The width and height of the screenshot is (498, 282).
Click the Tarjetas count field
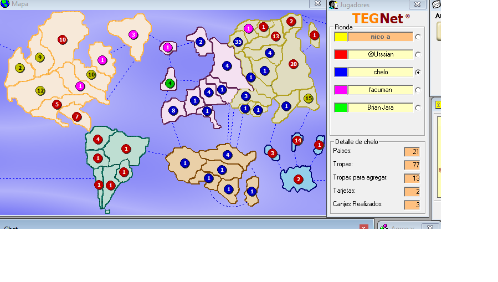click(412, 192)
